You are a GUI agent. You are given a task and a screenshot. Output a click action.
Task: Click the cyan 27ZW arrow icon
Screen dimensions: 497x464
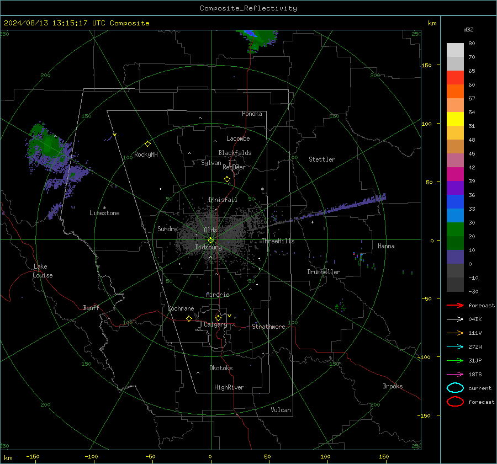point(455,347)
